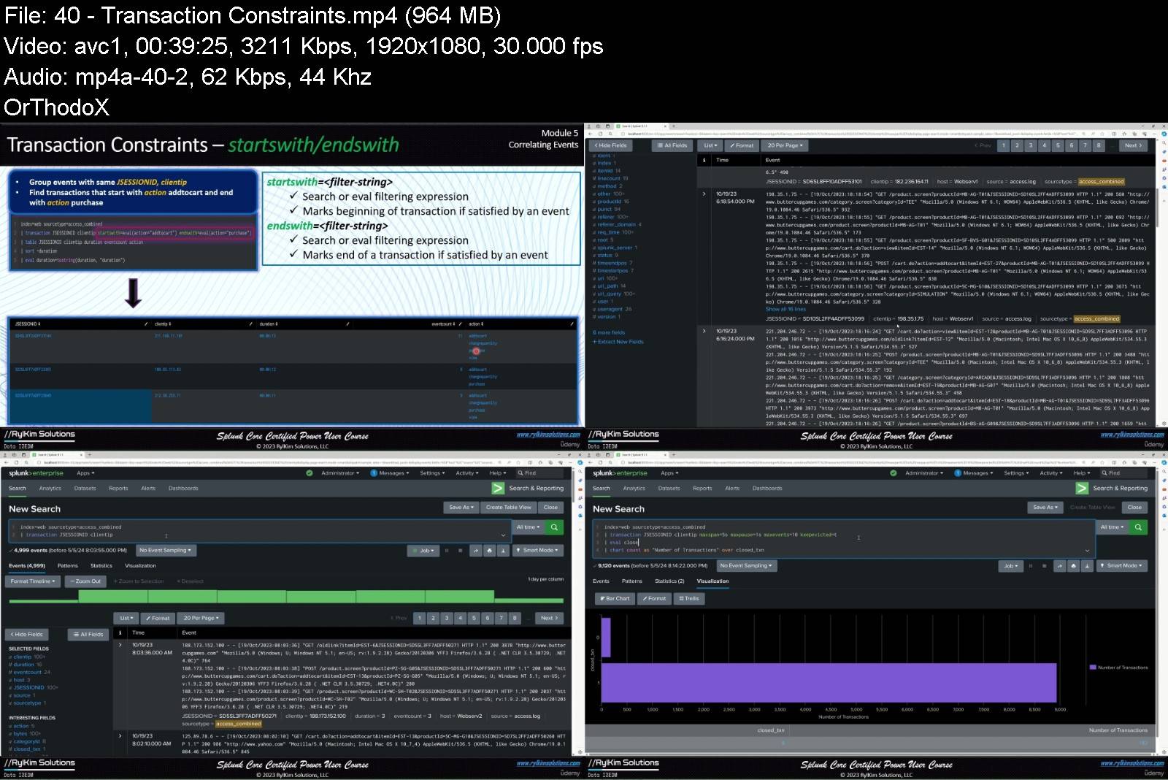Screen dimensions: 1168x780
Task: Expand the 8:03:36.000 AM event row
Action: coord(120,645)
